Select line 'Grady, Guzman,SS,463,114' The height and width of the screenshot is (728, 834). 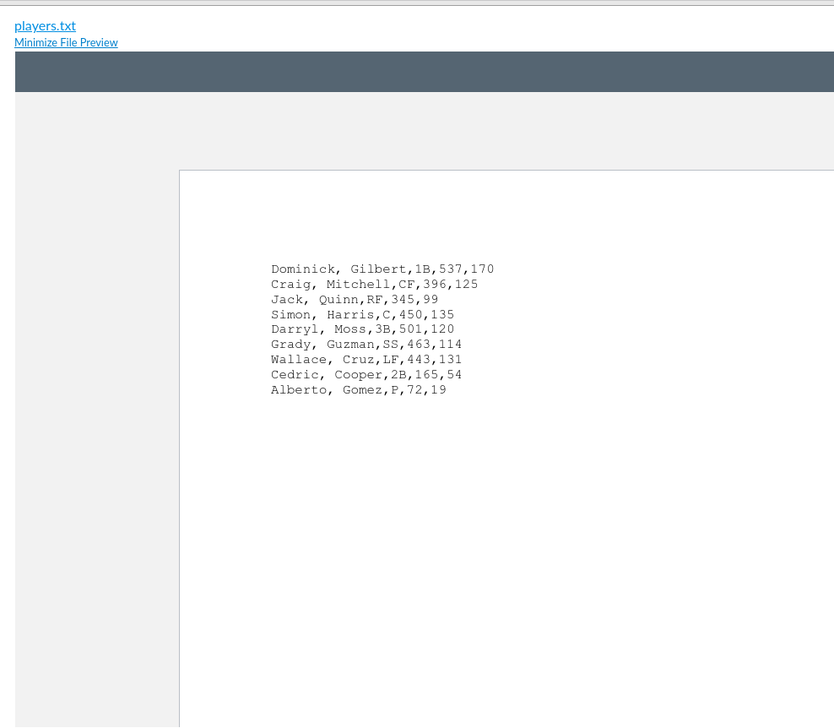(x=366, y=345)
